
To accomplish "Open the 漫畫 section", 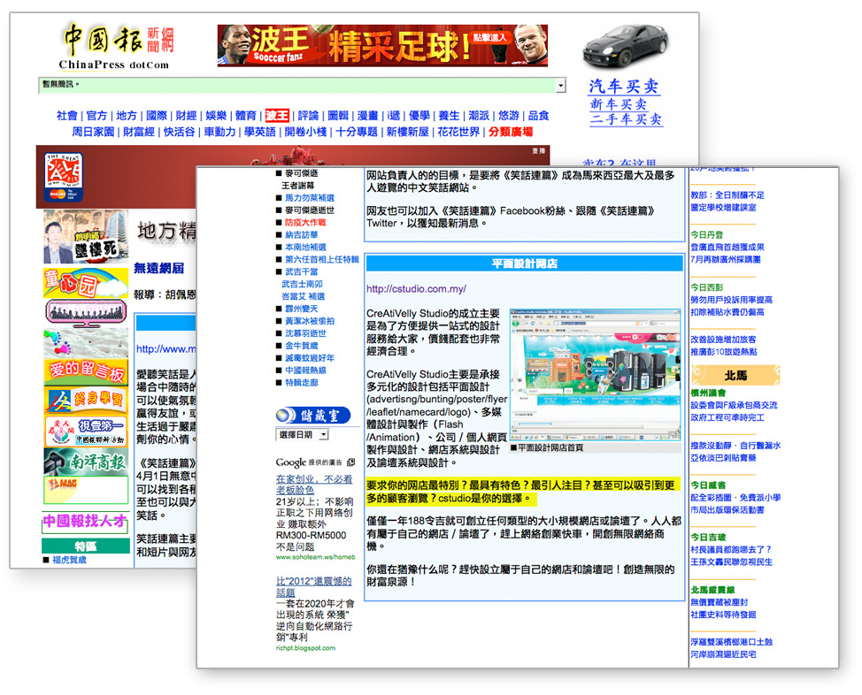I will tap(368, 116).
